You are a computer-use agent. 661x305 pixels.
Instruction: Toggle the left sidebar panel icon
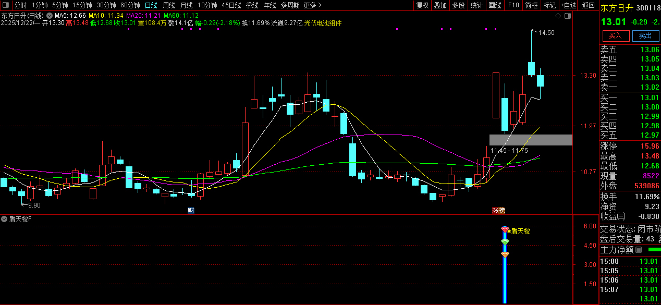point(5,5)
